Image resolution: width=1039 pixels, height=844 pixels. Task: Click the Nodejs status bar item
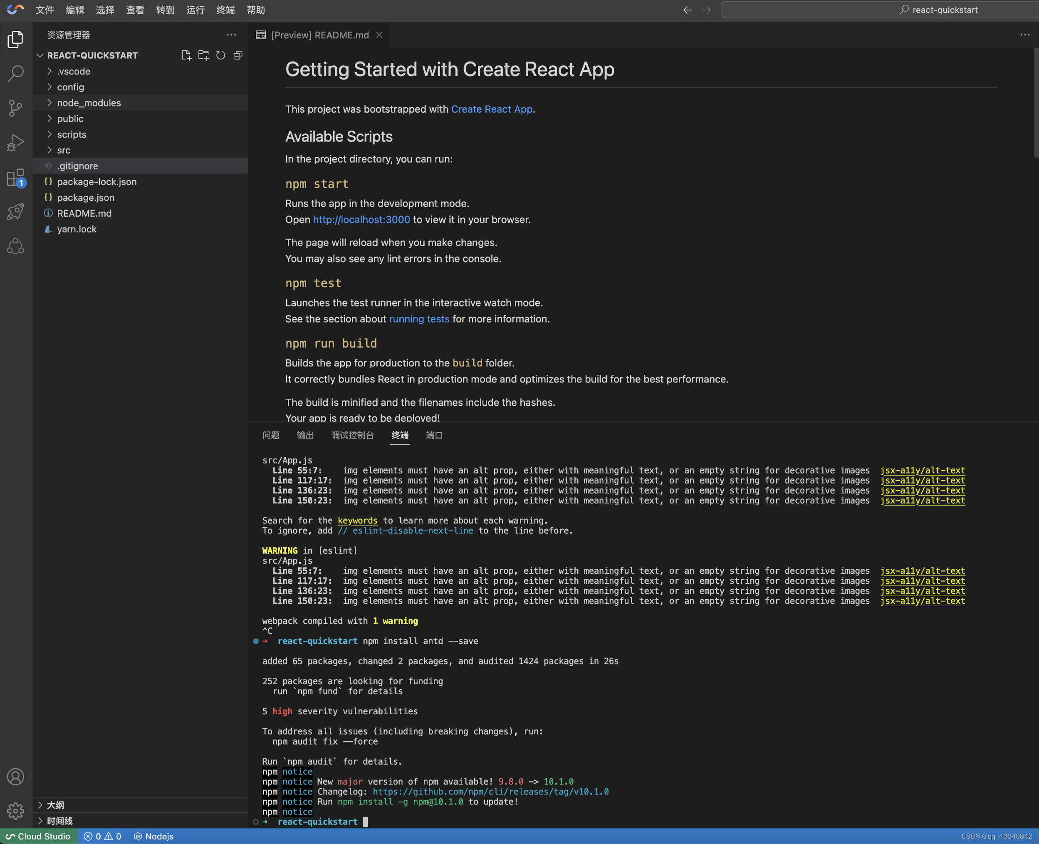(x=154, y=836)
